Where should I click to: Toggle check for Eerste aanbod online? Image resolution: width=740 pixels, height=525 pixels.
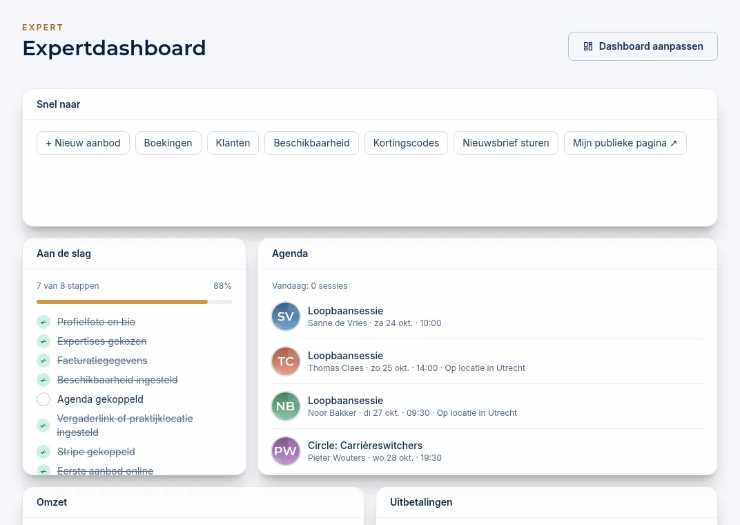43,470
